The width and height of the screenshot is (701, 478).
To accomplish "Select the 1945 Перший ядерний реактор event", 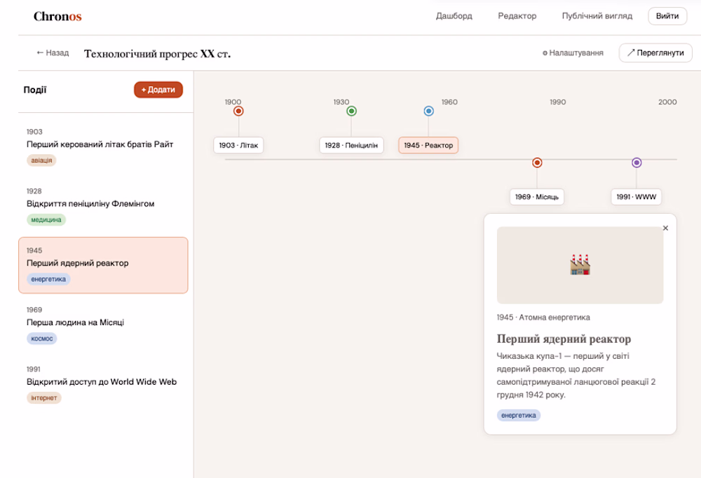I will [103, 265].
